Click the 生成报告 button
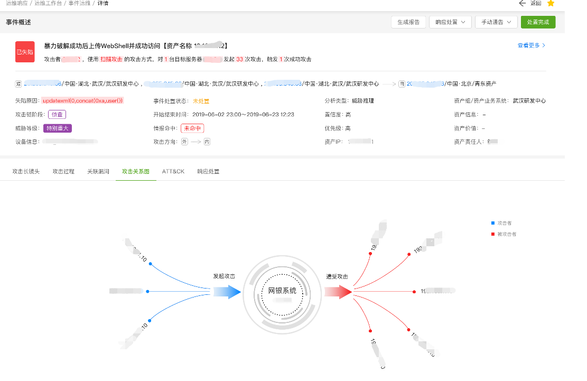 (408, 22)
